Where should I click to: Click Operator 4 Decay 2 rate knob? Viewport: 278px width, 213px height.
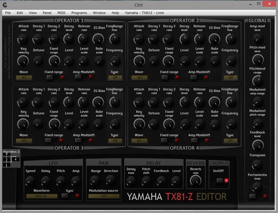(169, 102)
